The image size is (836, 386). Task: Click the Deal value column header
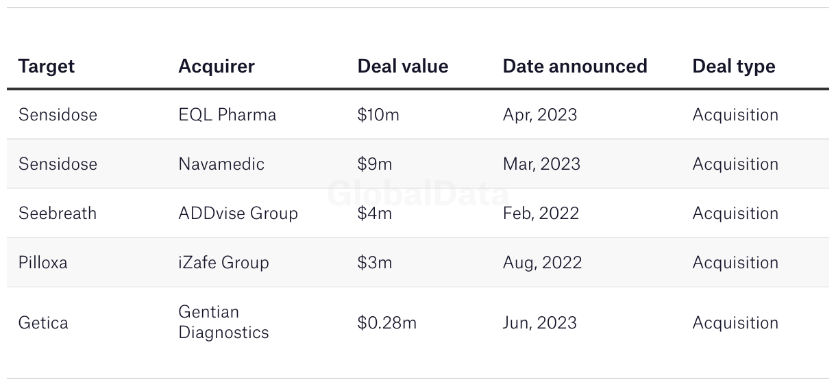pyautogui.click(x=402, y=66)
